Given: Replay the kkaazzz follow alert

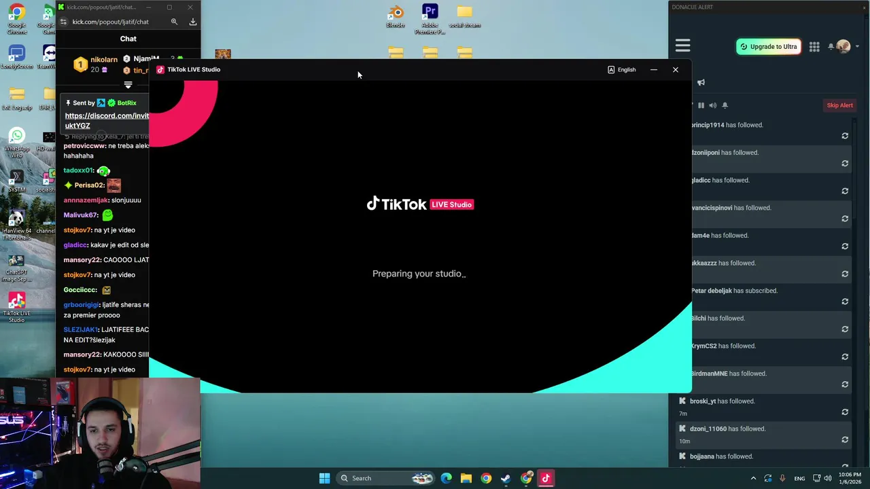Looking at the screenshot, I should [x=845, y=274].
